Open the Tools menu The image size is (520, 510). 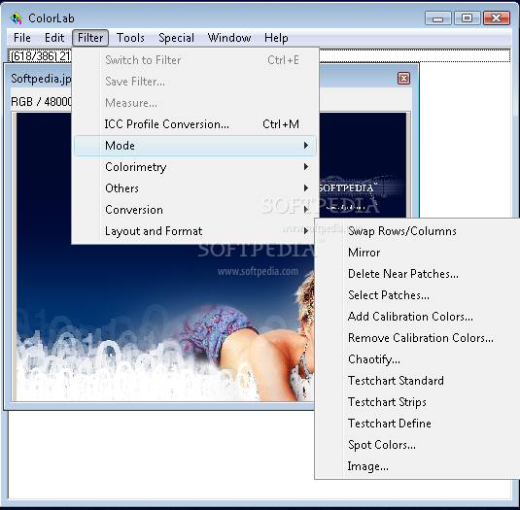130,38
